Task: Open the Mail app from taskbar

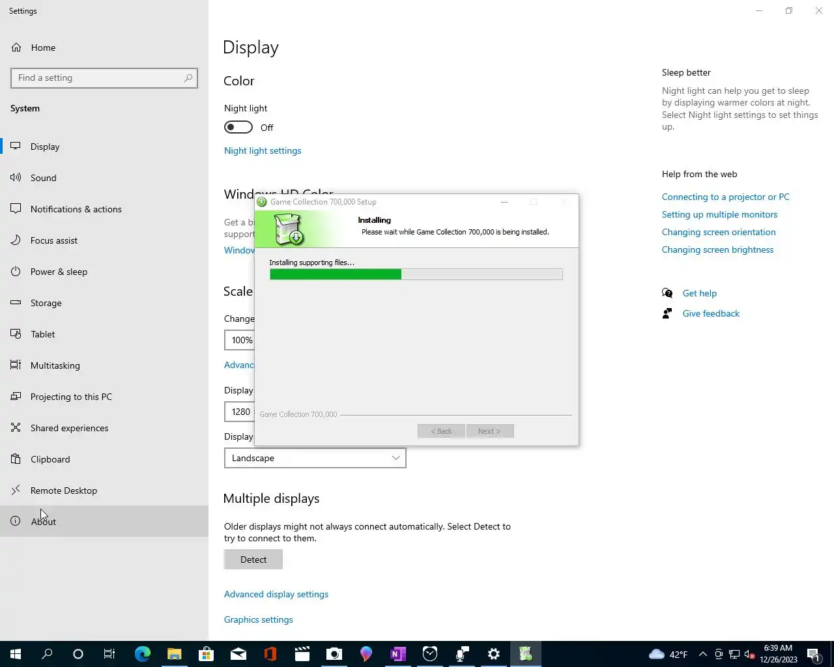Action: tap(238, 654)
